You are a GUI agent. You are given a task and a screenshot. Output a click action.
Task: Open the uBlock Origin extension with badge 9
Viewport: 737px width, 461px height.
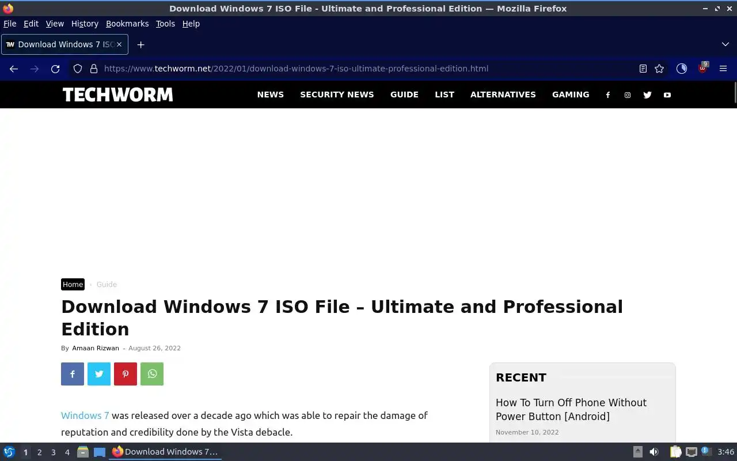coord(702,69)
